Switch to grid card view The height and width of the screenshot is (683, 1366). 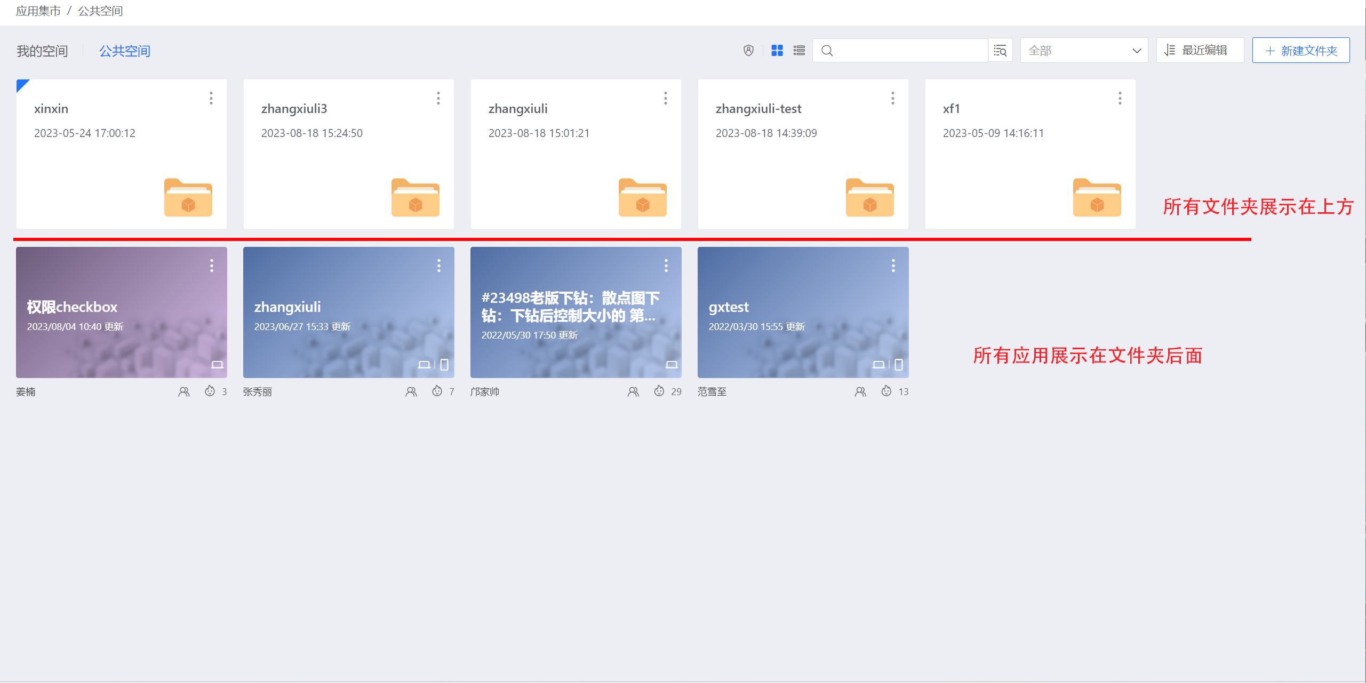click(x=777, y=50)
